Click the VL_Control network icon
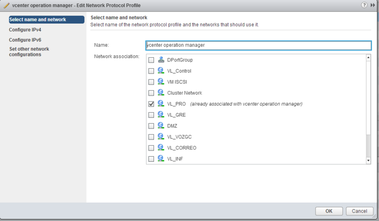Viewport: 379px width, 221px height. 161,71
